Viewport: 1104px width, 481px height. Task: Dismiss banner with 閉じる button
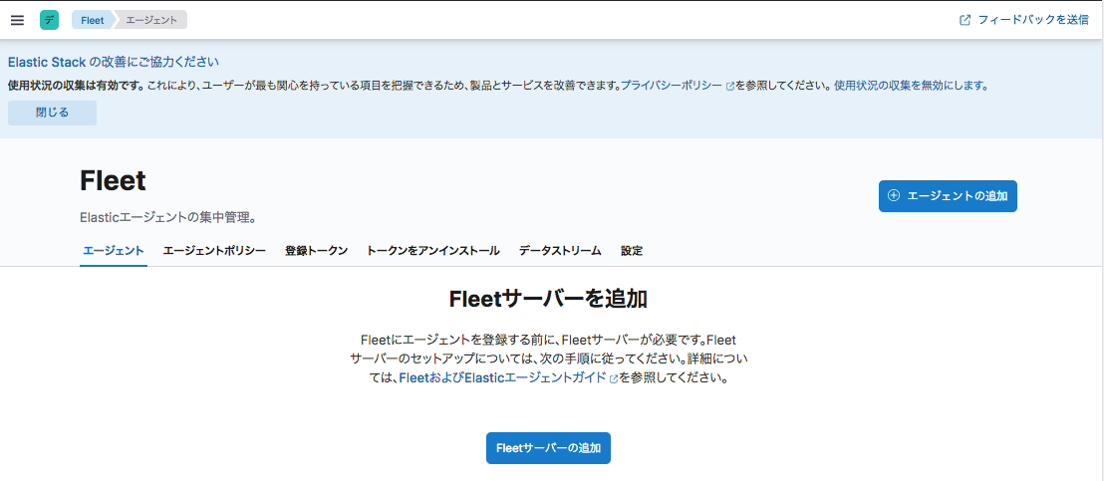click(x=52, y=113)
